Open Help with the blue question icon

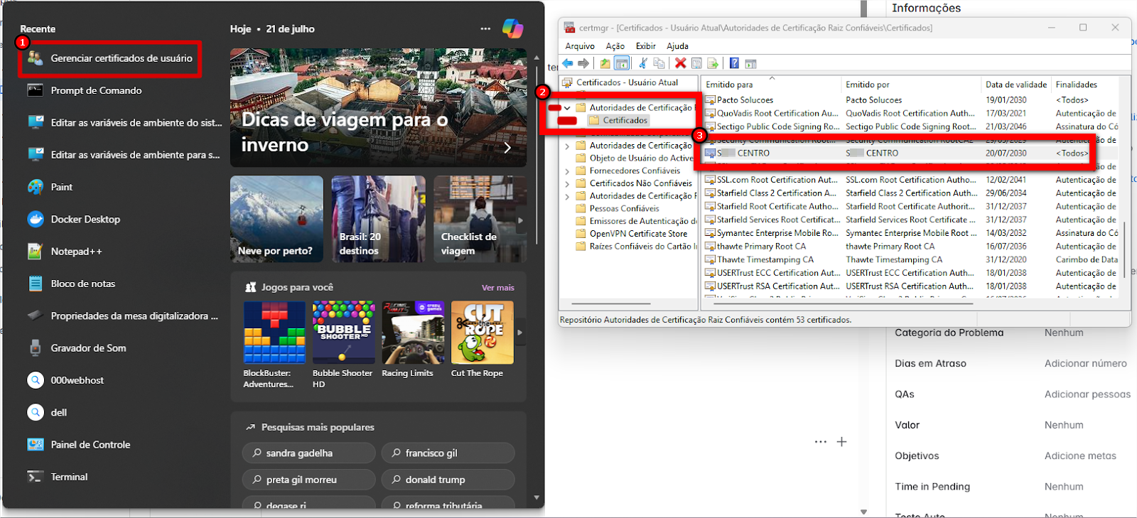click(734, 63)
